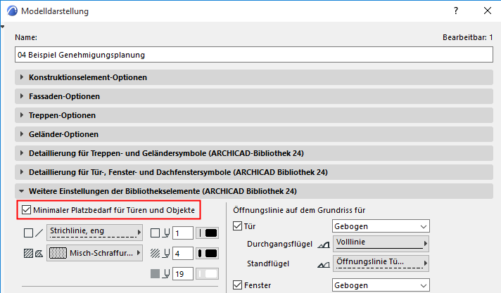Click the empty contour square icon left of Strichlinie
Viewport: 501px width, 293px height.
coord(28,233)
